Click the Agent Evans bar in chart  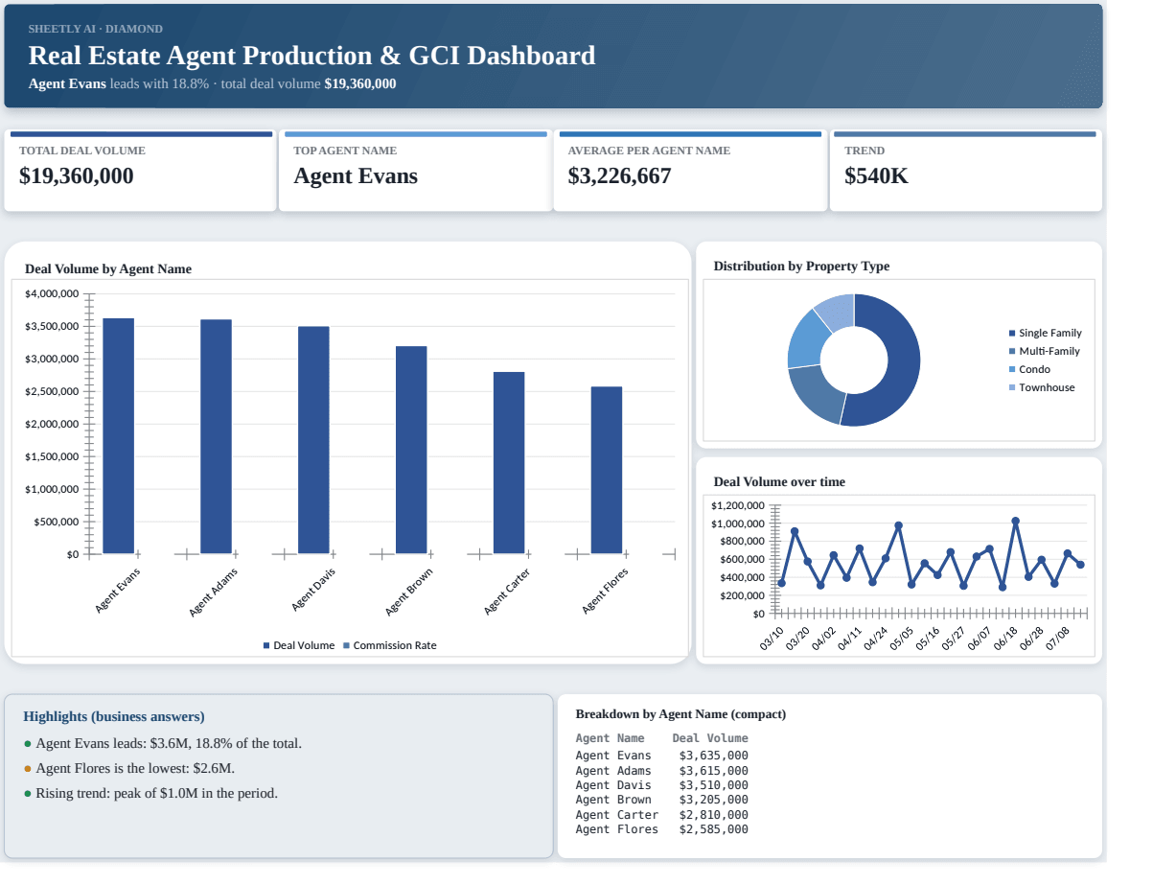pos(119,435)
